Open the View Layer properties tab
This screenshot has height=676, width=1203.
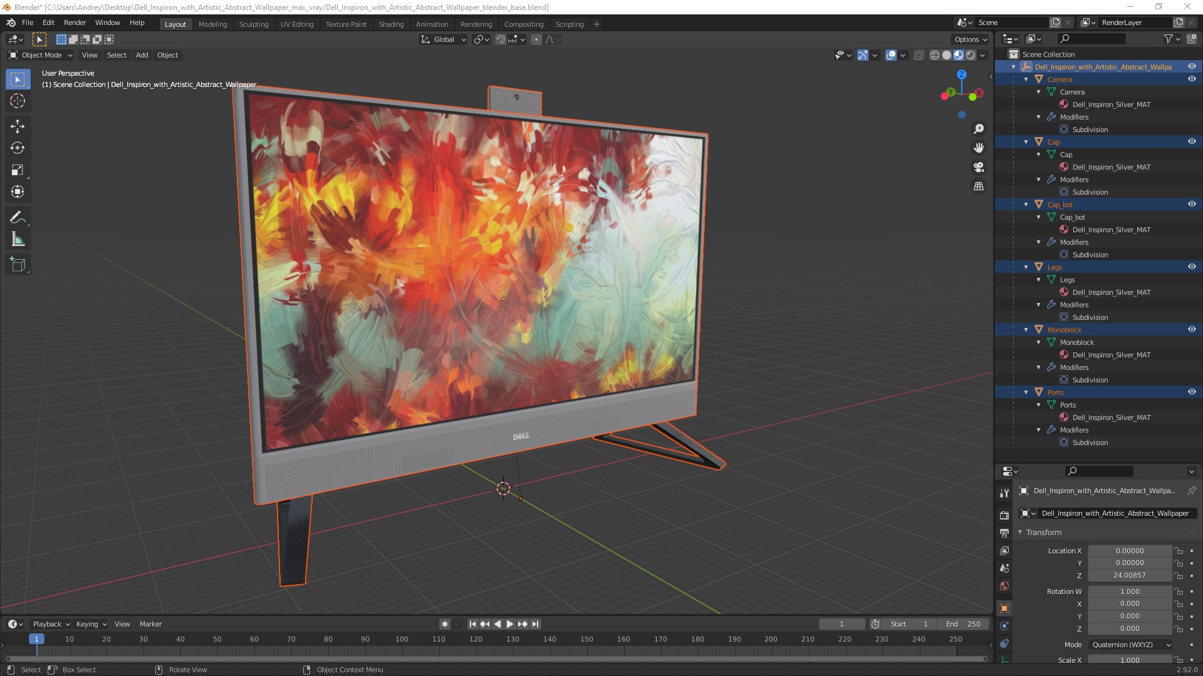(1004, 550)
